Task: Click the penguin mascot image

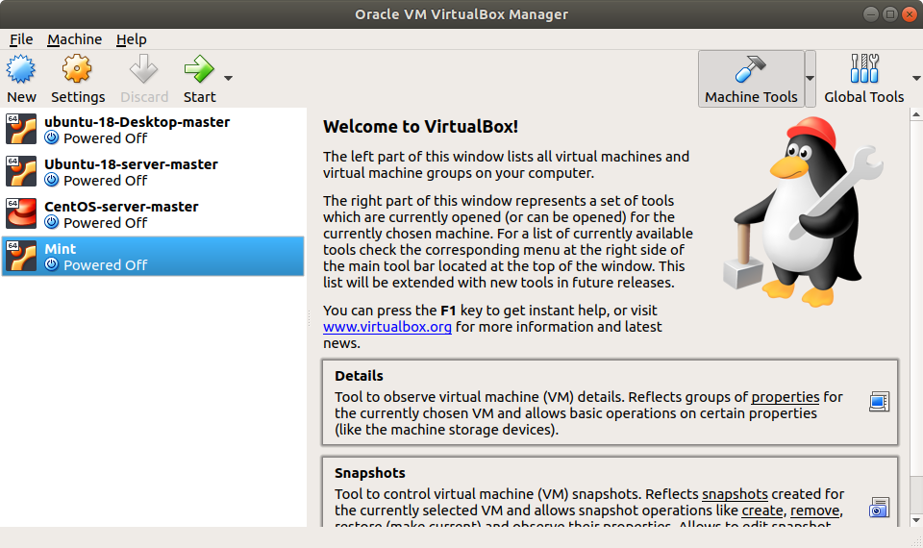Action: (803, 212)
